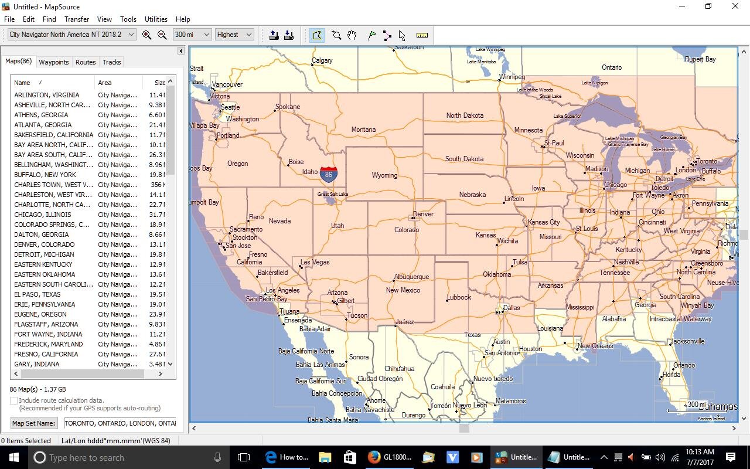Open the View menu
The width and height of the screenshot is (750, 469).
104,19
